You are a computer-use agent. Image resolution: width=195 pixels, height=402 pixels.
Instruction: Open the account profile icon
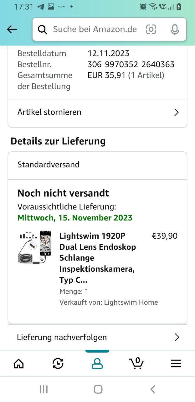tap(97, 364)
